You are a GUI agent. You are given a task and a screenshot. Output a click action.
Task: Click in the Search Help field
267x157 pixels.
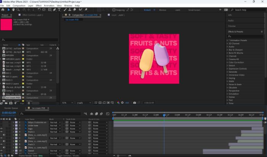(x=248, y=10)
